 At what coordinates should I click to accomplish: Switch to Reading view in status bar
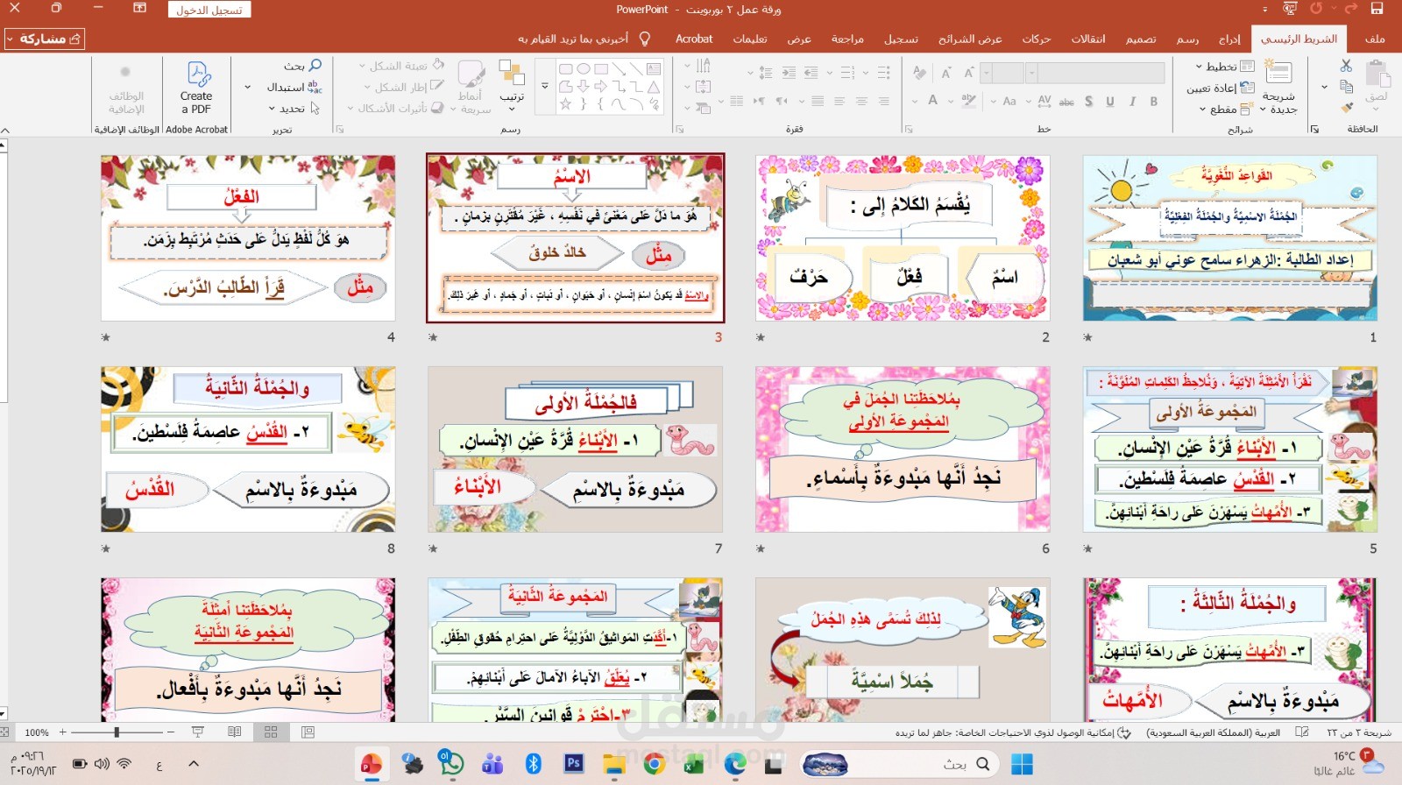pos(234,732)
